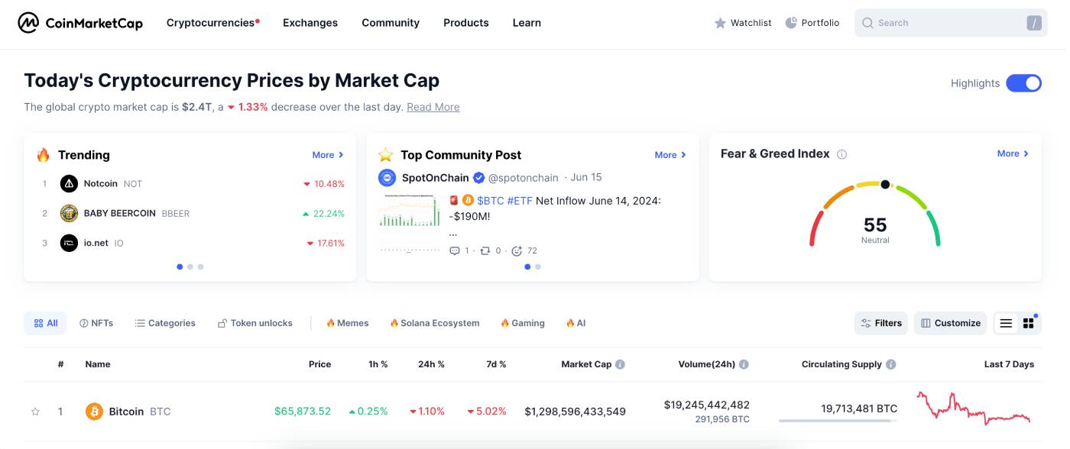This screenshot has height=449, width=1070.
Task: Select the Categories tab
Action: [165, 323]
